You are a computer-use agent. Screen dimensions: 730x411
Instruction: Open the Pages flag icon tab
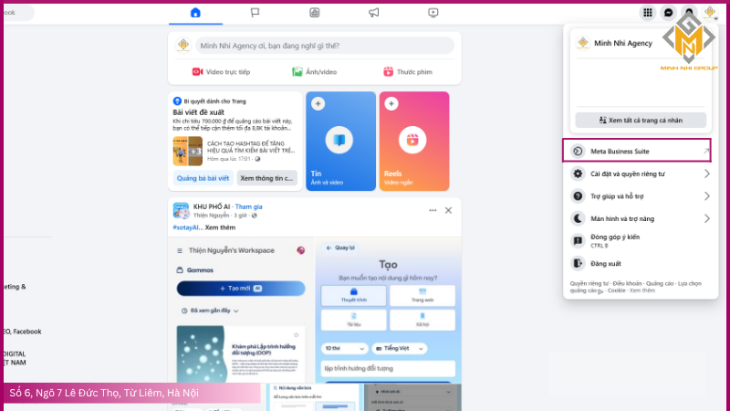coord(255,13)
